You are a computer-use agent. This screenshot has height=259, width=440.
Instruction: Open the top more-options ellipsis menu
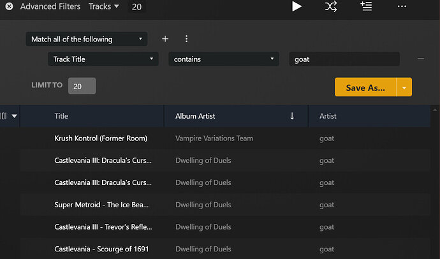(402, 6)
